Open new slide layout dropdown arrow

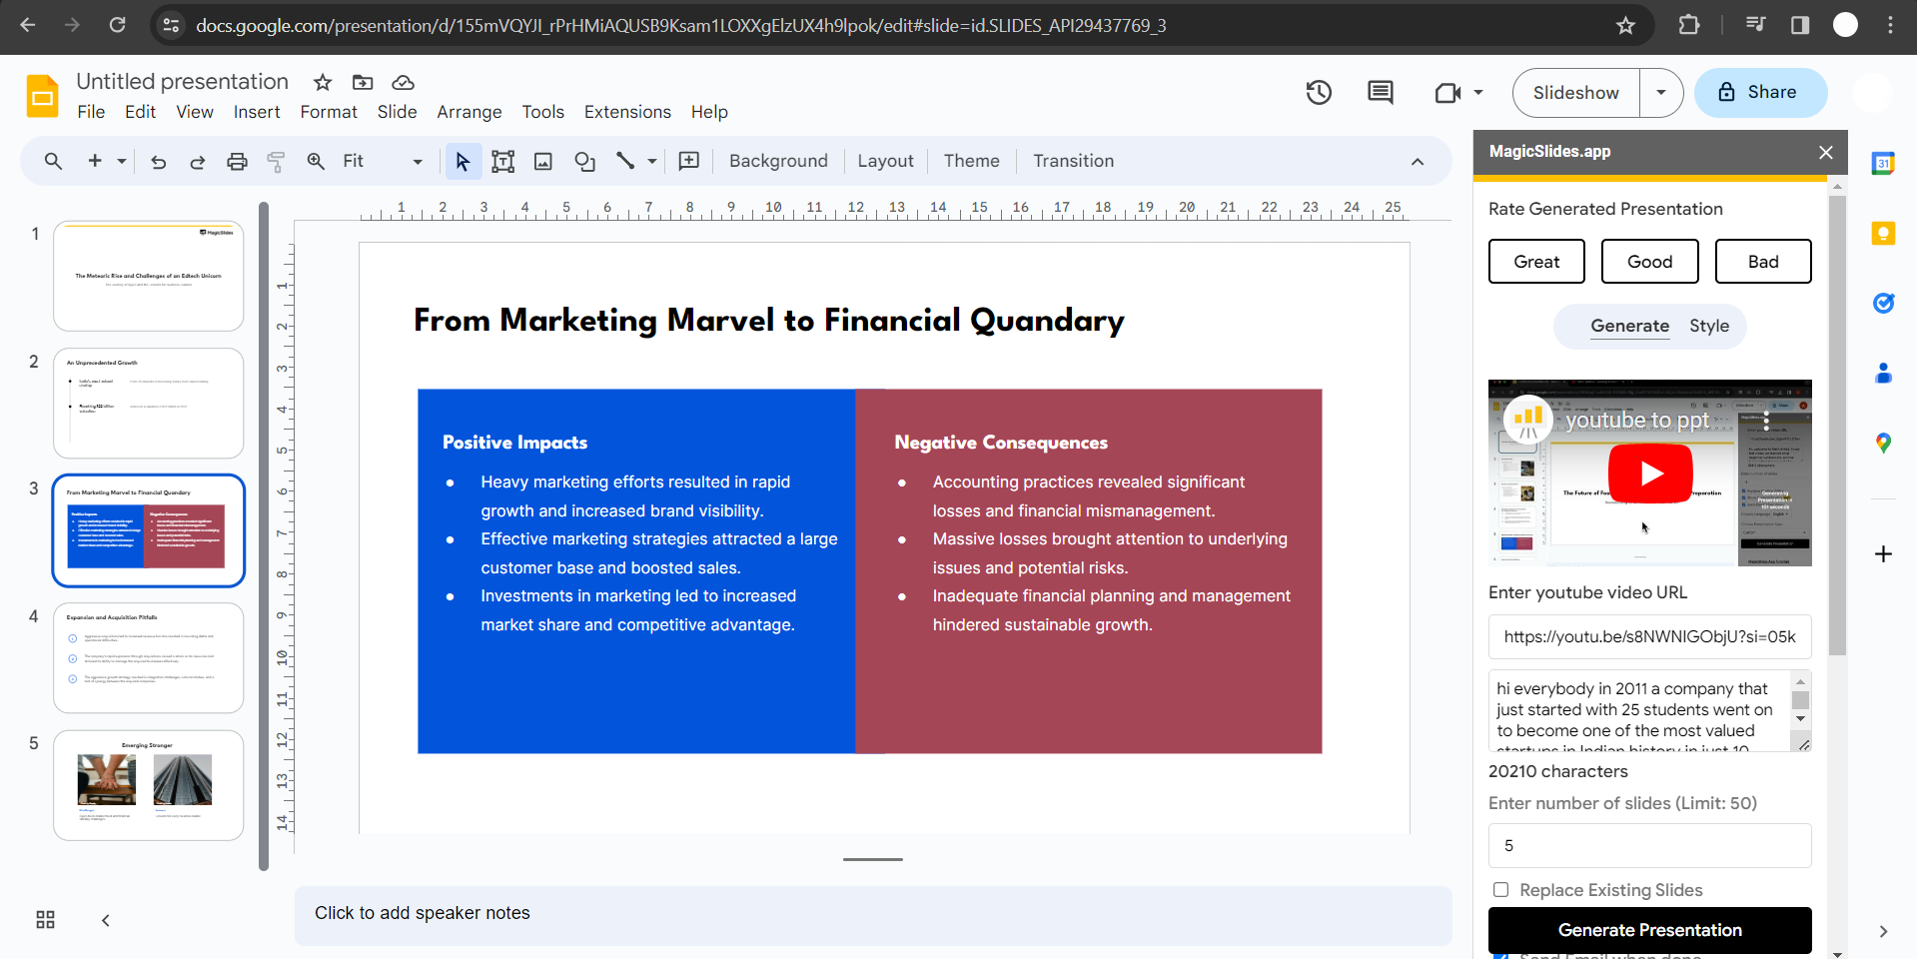point(121,161)
